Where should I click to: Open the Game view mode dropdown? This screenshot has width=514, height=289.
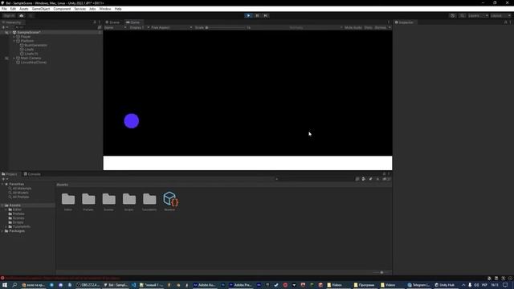click(115, 27)
